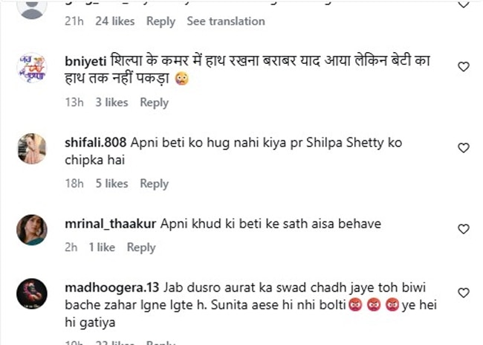Reply to bniyeti's comment

[154, 103]
